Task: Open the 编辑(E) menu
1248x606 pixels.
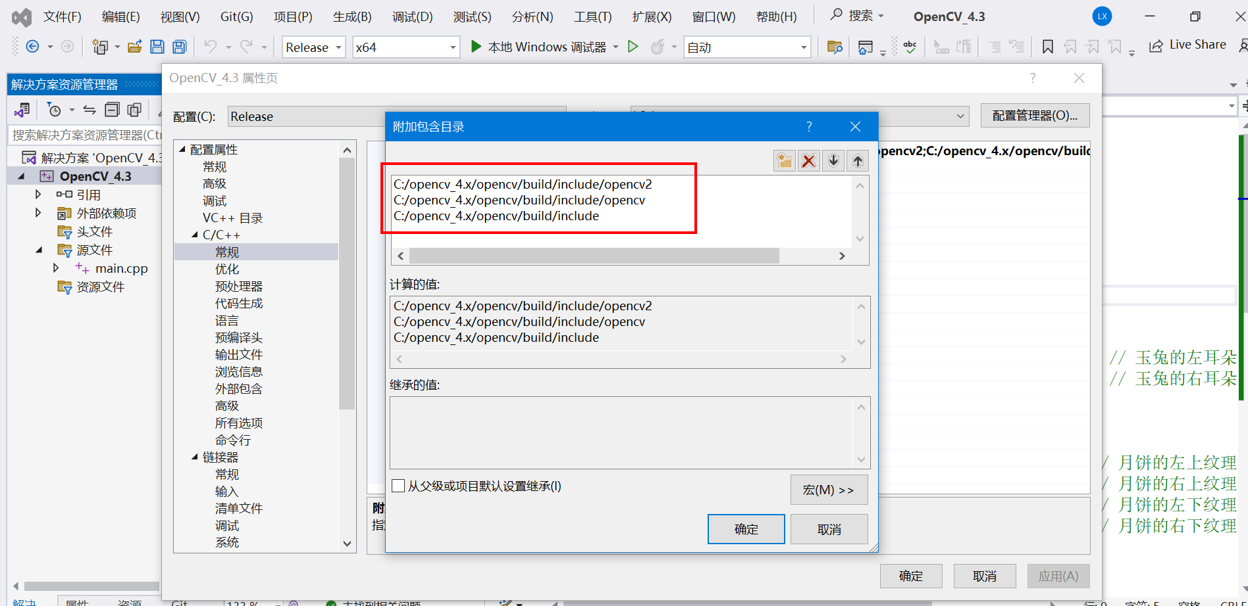Action: click(121, 16)
